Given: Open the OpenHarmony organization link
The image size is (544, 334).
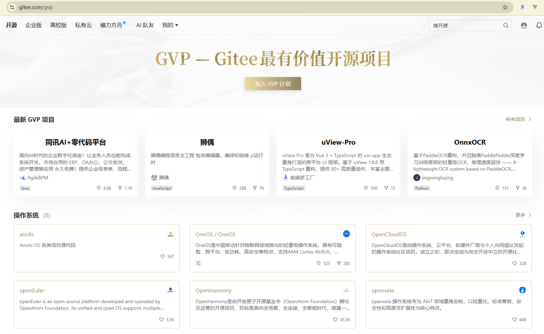Looking at the screenshot, I should (213, 291).
